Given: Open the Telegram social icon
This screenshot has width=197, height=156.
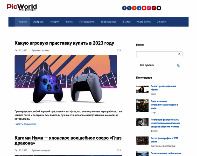Looking at the screenshot, I should pos(139,8).
